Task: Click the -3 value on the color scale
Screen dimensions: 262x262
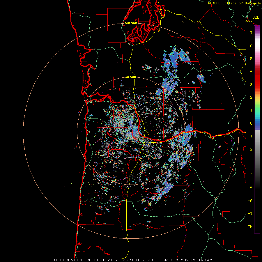Action: tap(250, 162)
